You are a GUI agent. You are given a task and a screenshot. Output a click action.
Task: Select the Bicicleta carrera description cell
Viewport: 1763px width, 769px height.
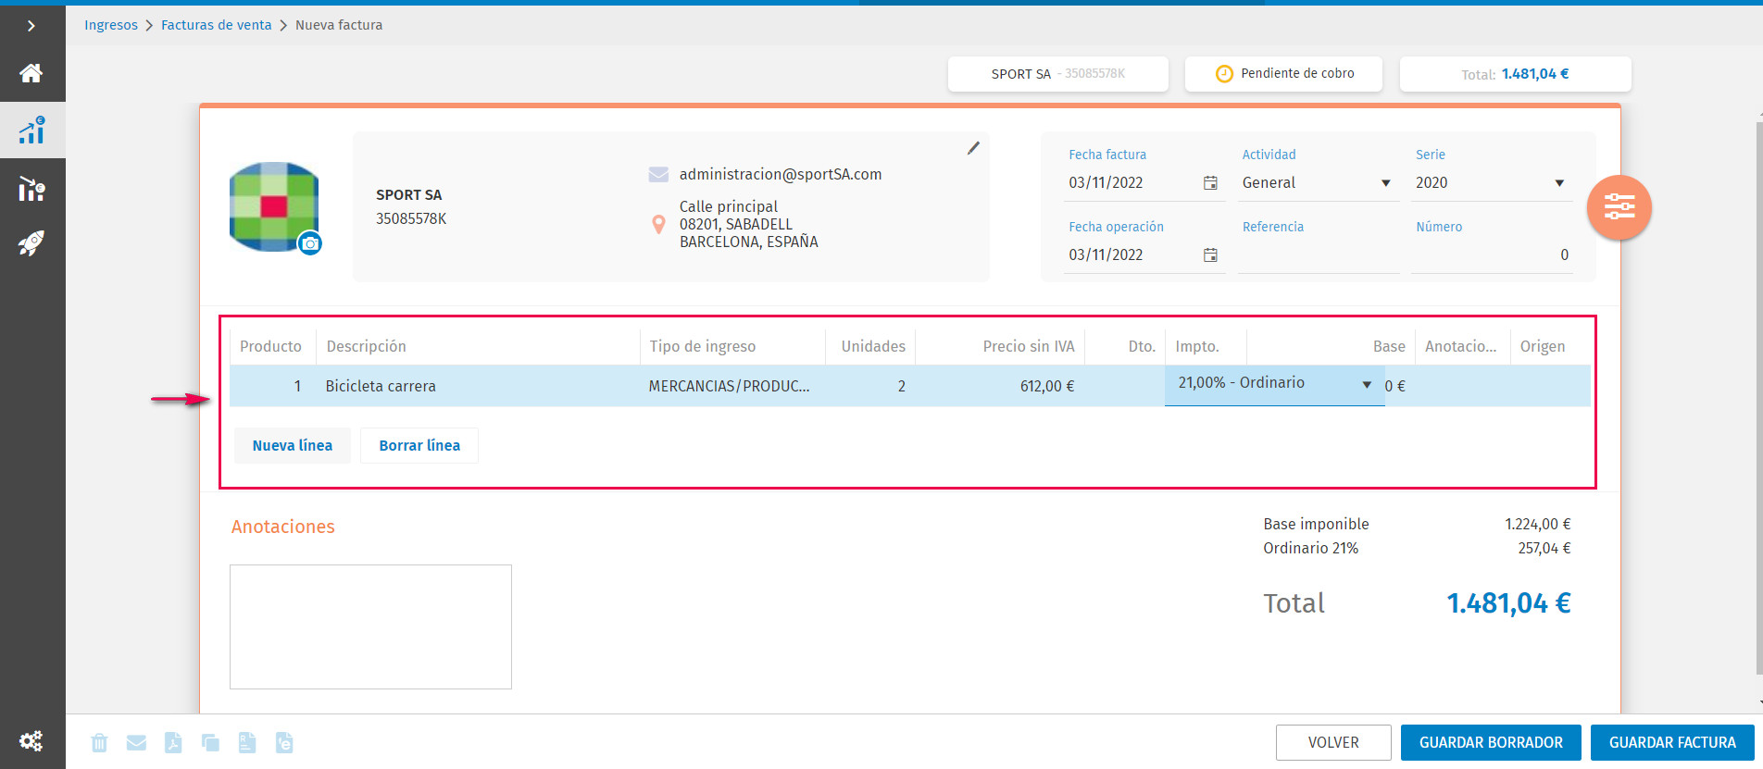click(478, 386)
